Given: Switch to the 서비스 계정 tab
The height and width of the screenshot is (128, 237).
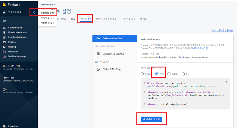Looking at the screenshot, I should pyautogui.click(x=86, y=19).
